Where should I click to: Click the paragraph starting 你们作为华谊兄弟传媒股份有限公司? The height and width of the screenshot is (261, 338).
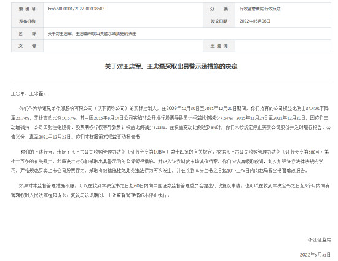point(171,123)
